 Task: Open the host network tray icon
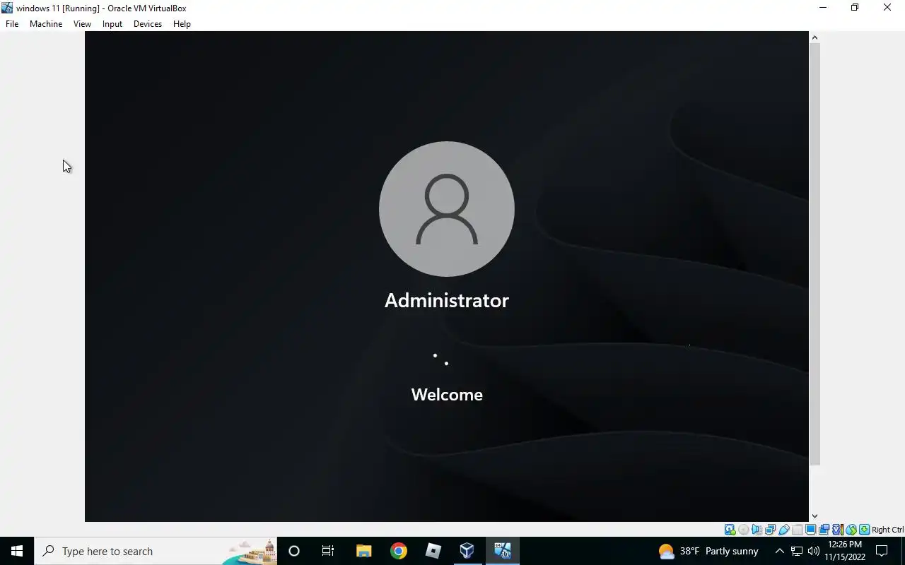797,551
